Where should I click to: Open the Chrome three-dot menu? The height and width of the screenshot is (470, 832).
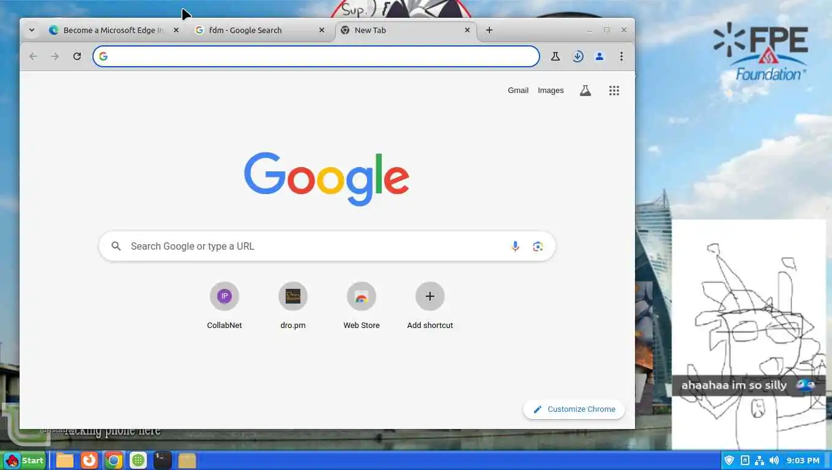tap(622, 56)
